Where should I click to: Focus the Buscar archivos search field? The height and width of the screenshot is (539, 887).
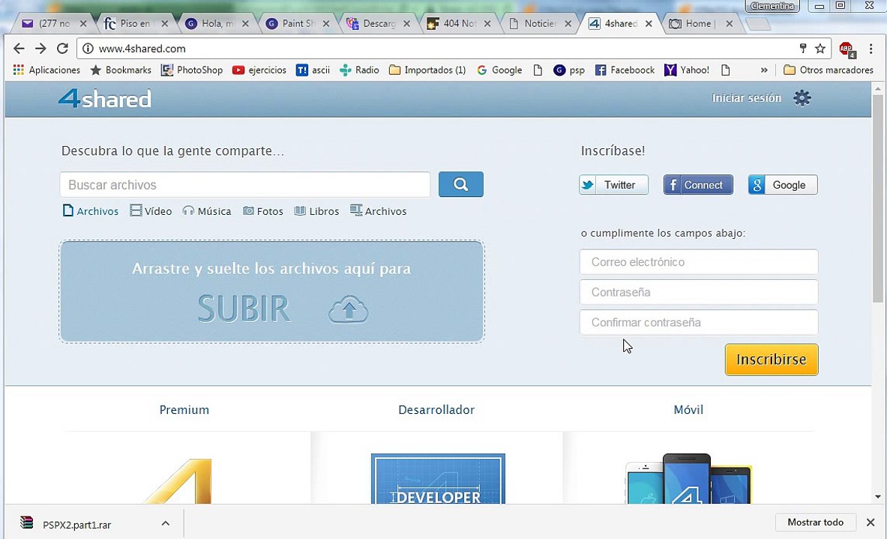coord(245,185)
